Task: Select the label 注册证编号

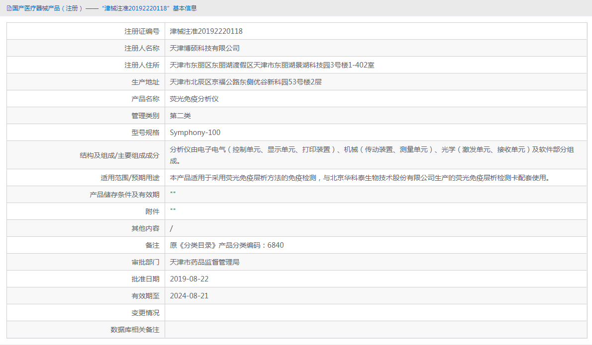Action: [142, 31]
